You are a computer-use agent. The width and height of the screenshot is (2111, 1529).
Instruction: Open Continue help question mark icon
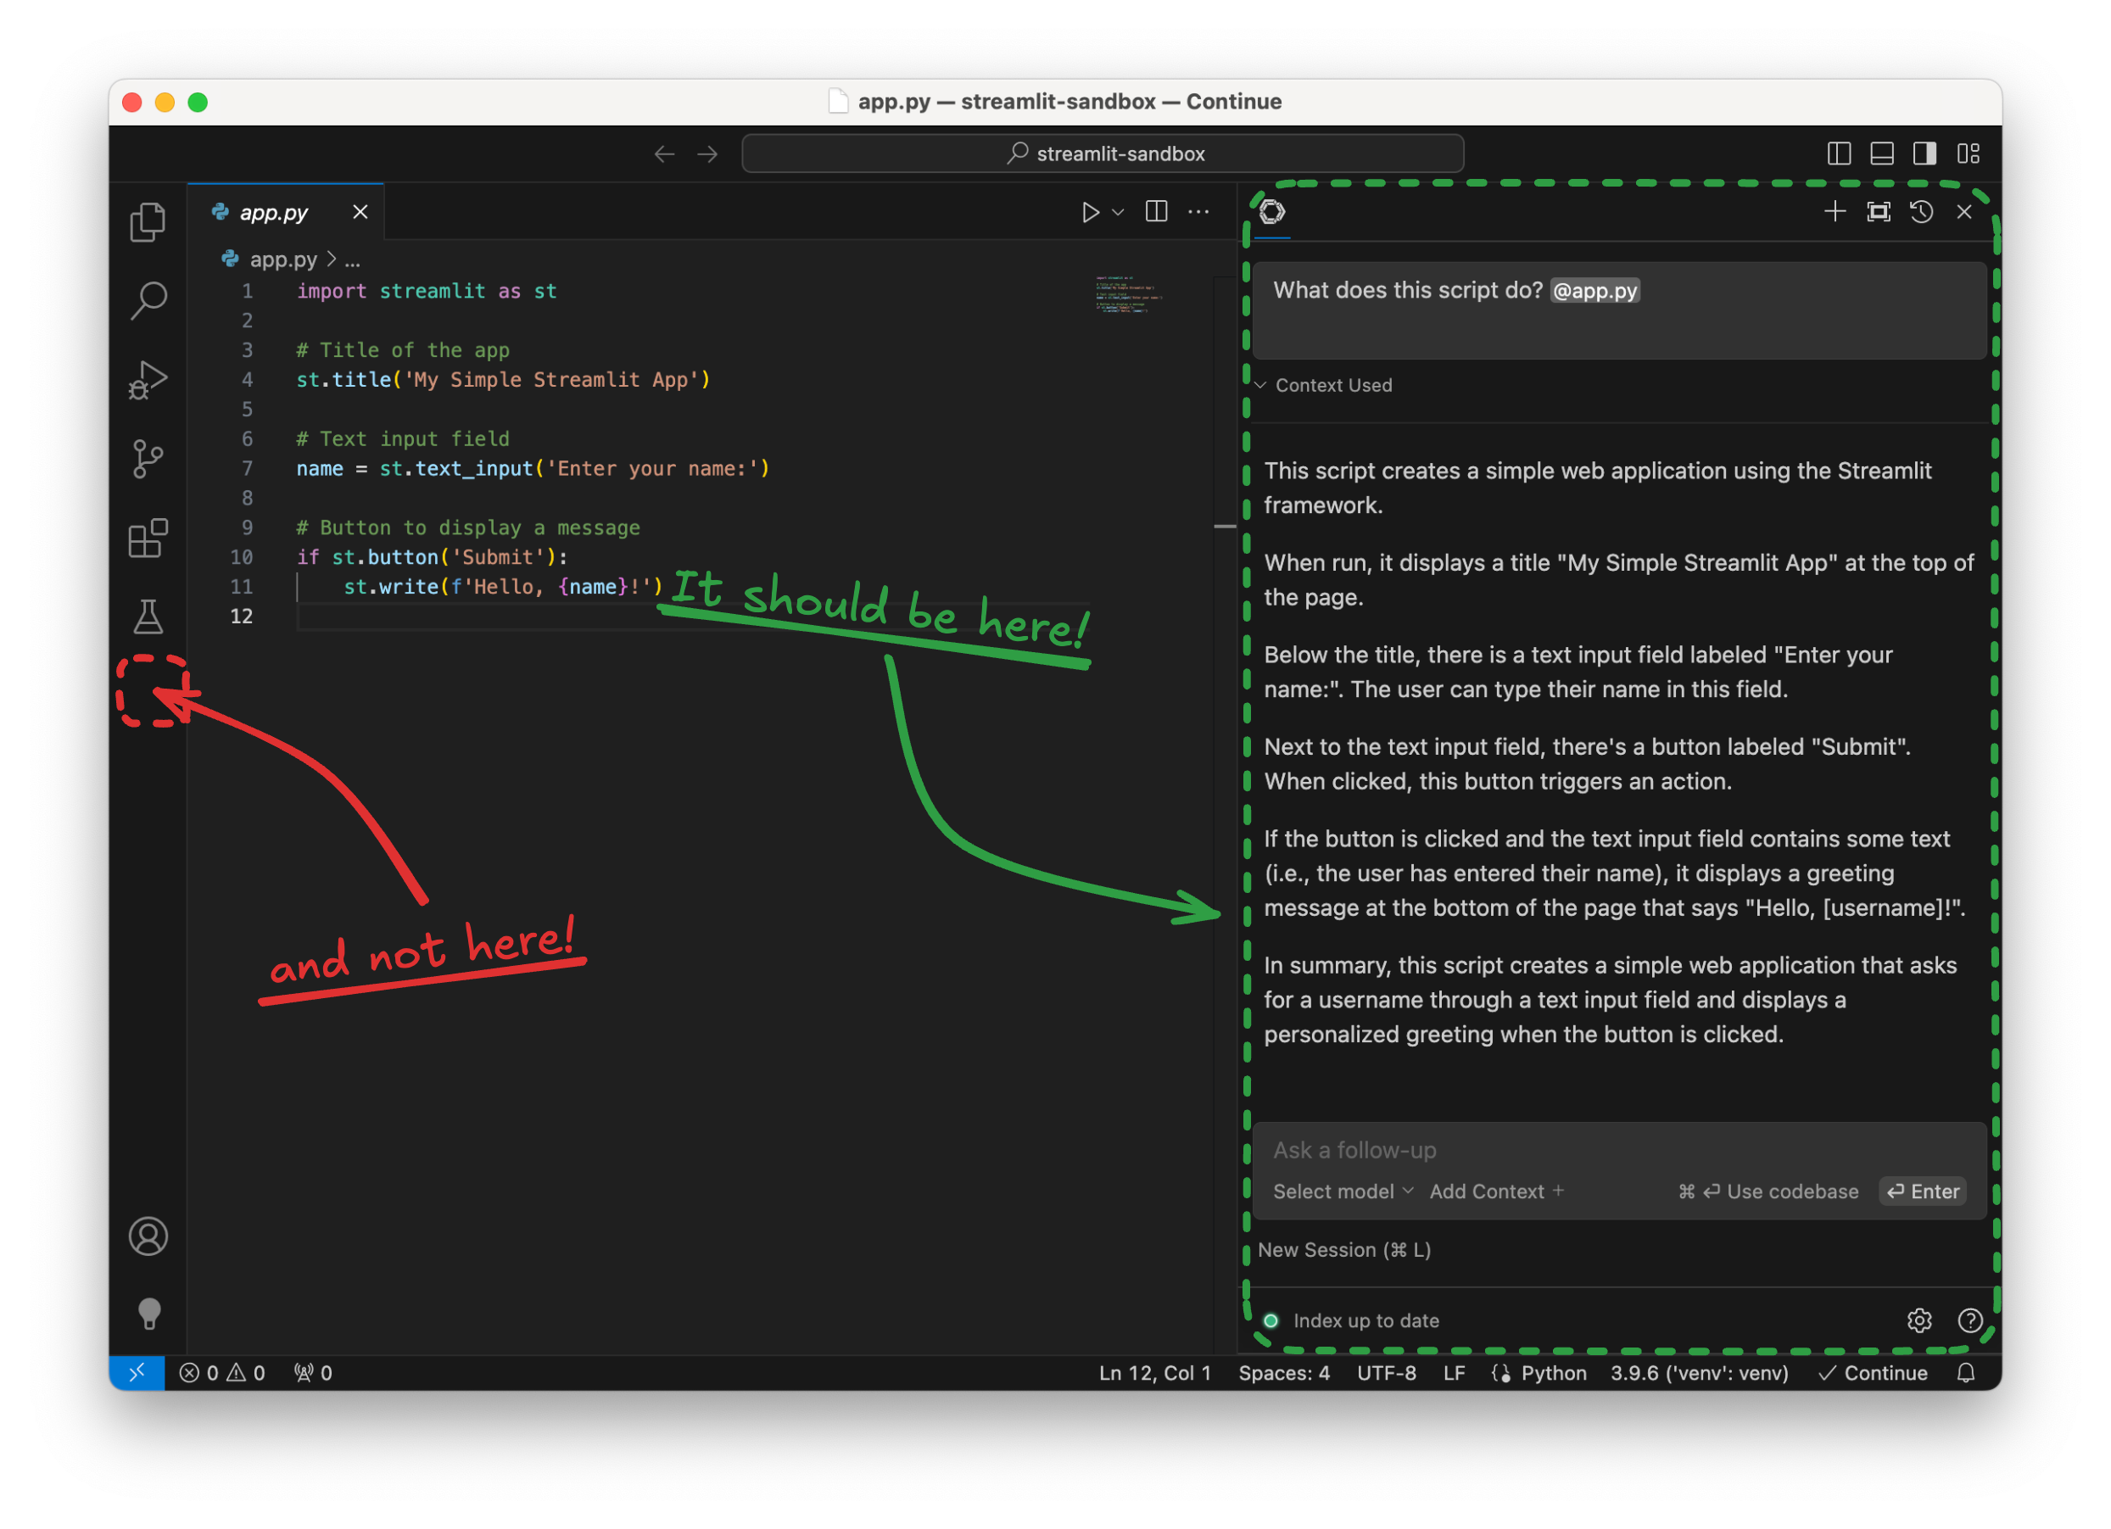(x=1969, y=1320)
